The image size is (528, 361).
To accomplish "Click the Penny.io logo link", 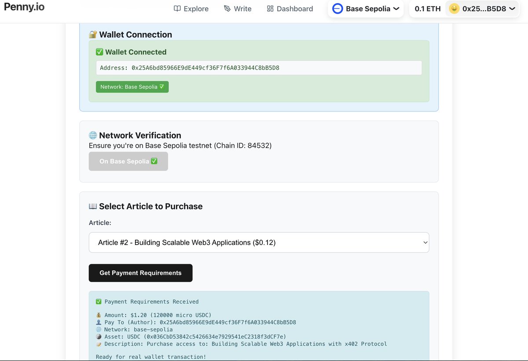I will [24, 7].
